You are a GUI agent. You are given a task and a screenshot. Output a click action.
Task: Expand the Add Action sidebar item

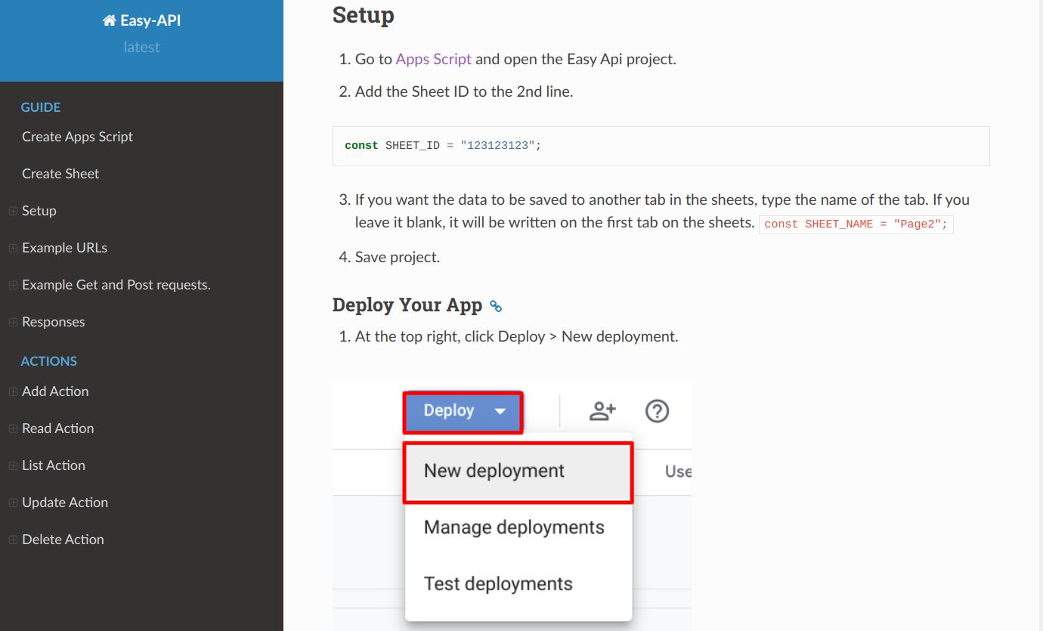(x=13, y=391)
